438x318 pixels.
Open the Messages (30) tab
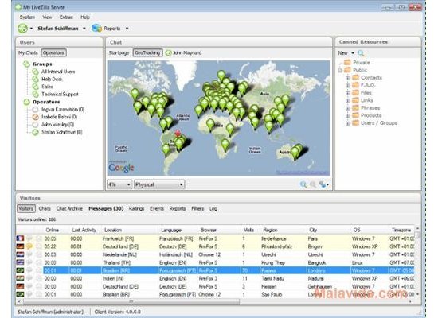106,208
